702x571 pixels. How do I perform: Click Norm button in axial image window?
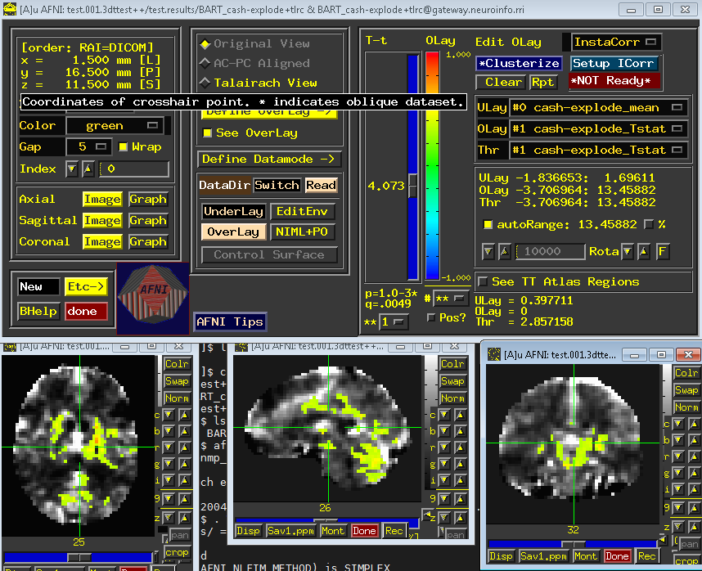tap(177, 398)
